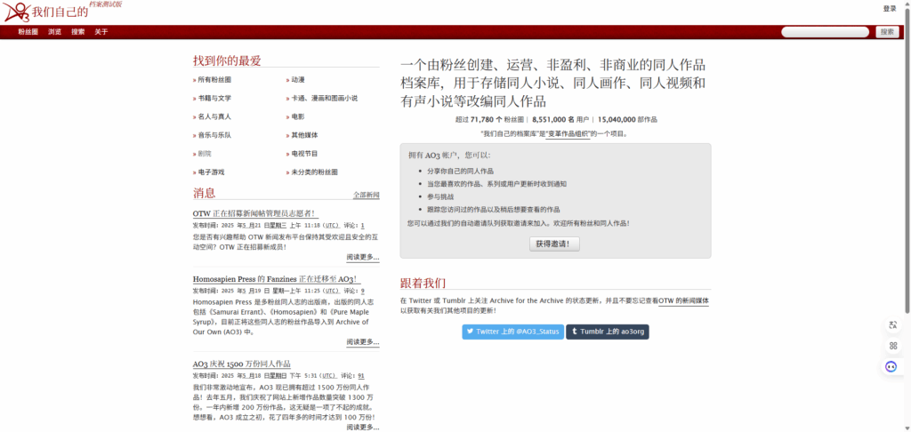The height and width of the screenshot is (432, 911).
Task: Open the AO3 庆祝 1500 万份同人作品 news headline
Action: coord(242,364)
